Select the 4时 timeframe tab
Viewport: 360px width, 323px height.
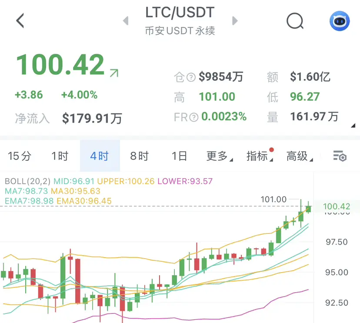coord(100,156)
